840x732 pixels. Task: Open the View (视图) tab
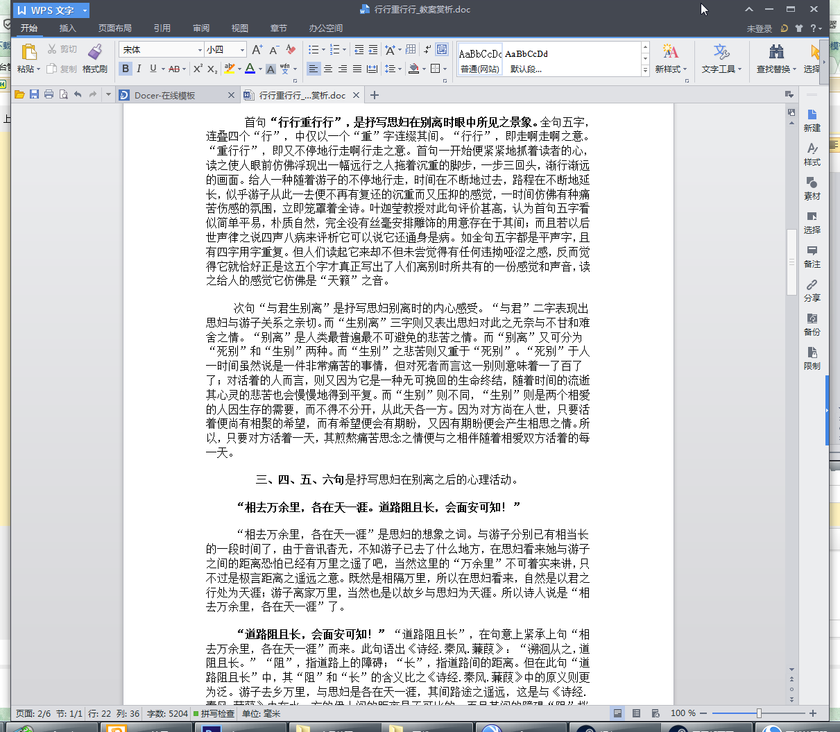click(x=240, y=28)
